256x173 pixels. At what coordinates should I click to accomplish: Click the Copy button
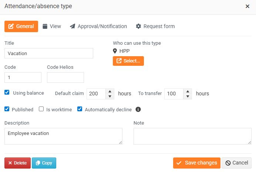44,163
